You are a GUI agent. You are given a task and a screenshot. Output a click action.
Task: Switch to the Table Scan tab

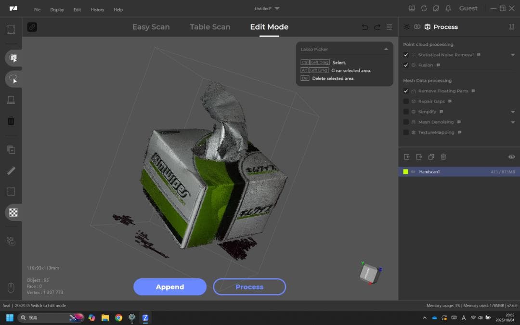pyautogui.click(x=210, y=27)
